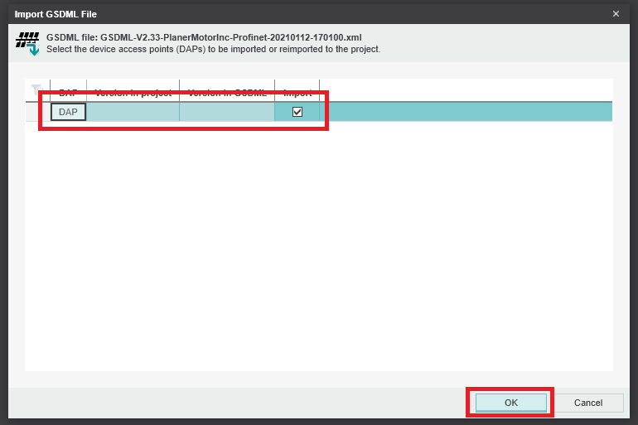
Task: Select the Version in project cell of first row
Action: (x=133, y=113)
